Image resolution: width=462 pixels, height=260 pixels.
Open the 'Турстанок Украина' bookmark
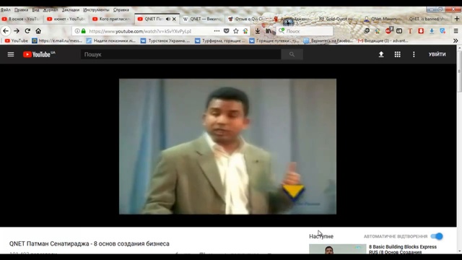coord(165,40)
